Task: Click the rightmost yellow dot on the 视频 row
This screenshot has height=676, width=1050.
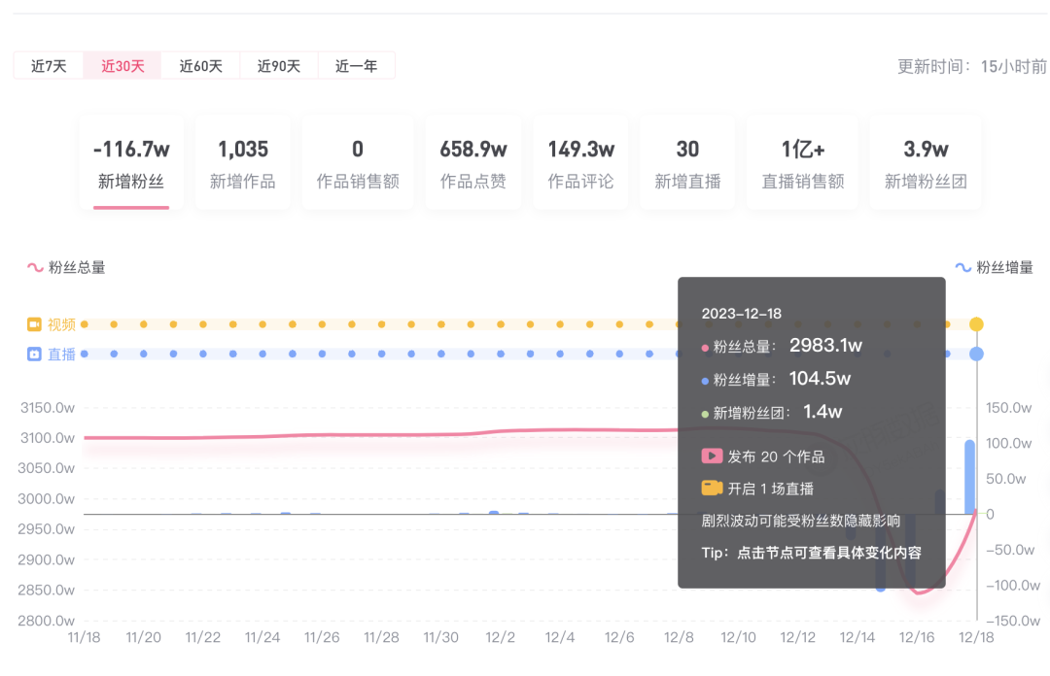Action: point(977,323)
